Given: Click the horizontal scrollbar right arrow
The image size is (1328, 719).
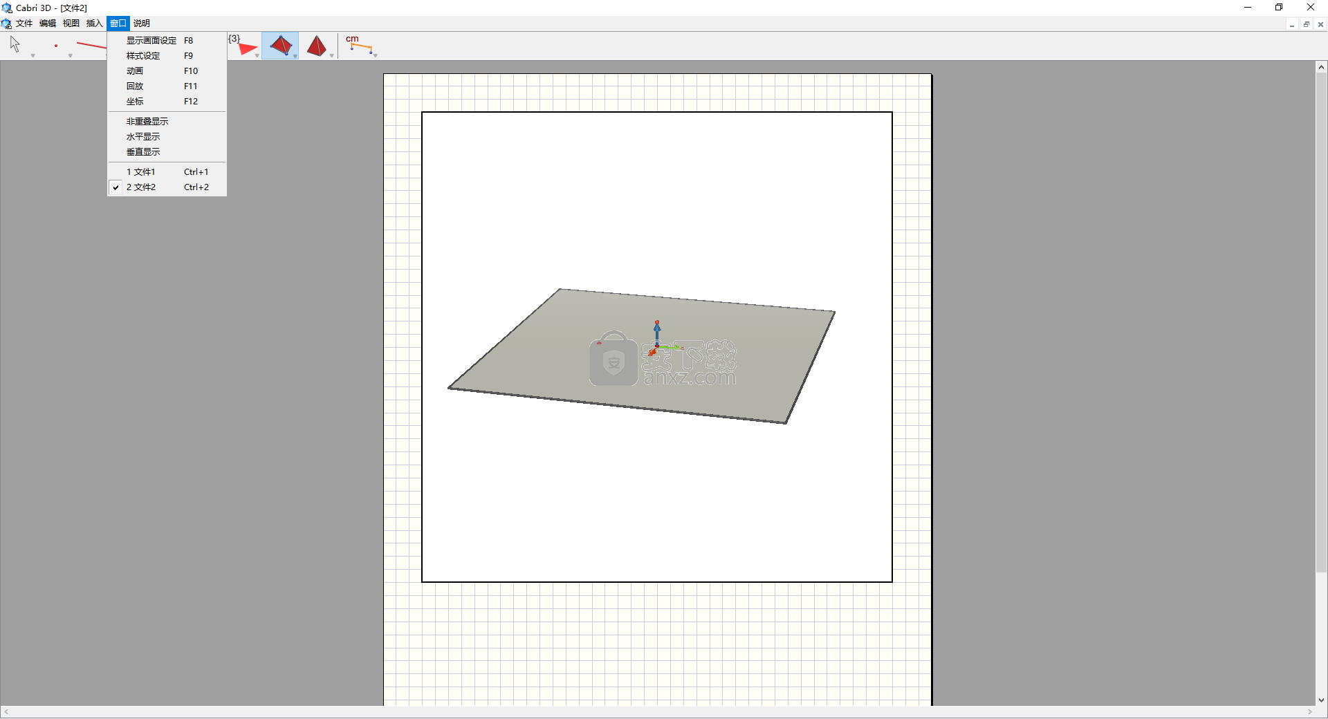Looking at the screenshot, I should point(1310,712).
